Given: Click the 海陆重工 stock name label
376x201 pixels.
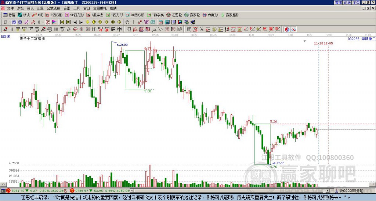Looking at the screenshot, I should coord(369,39).
